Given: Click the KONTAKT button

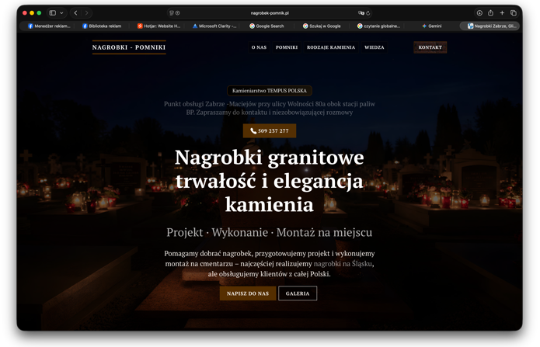Looking at the screenshot, I should (430, 47).
